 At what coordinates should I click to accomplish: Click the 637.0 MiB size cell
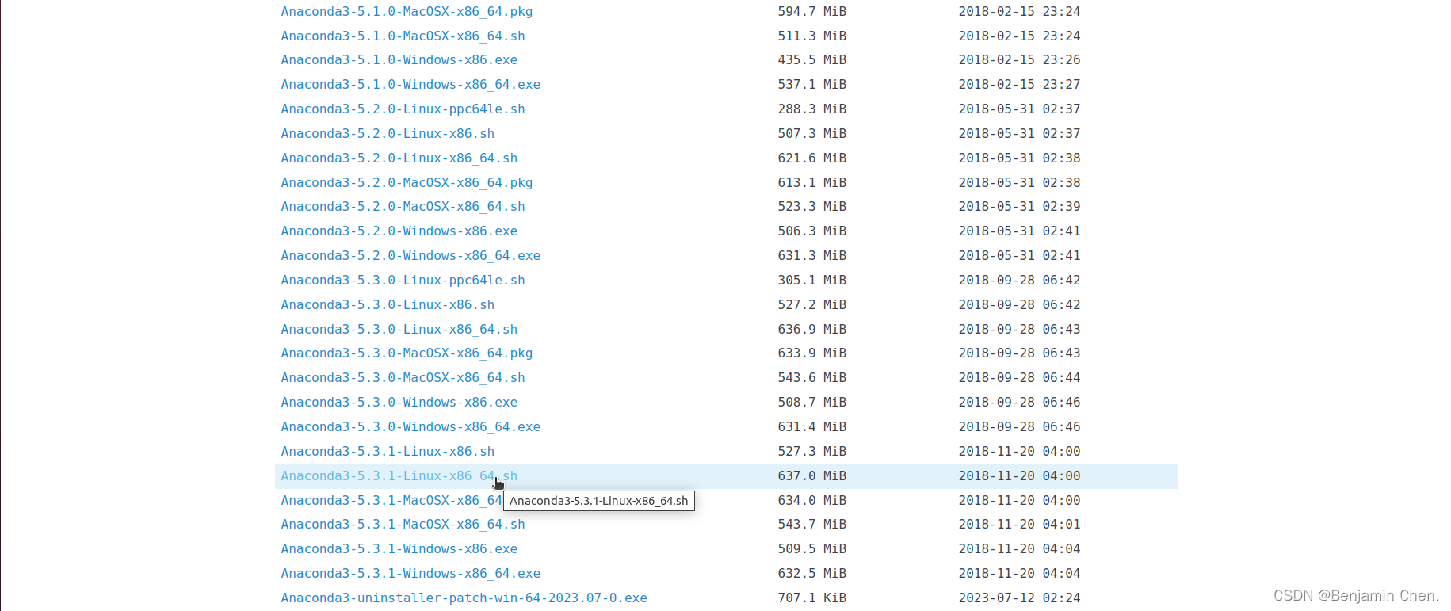811,476
